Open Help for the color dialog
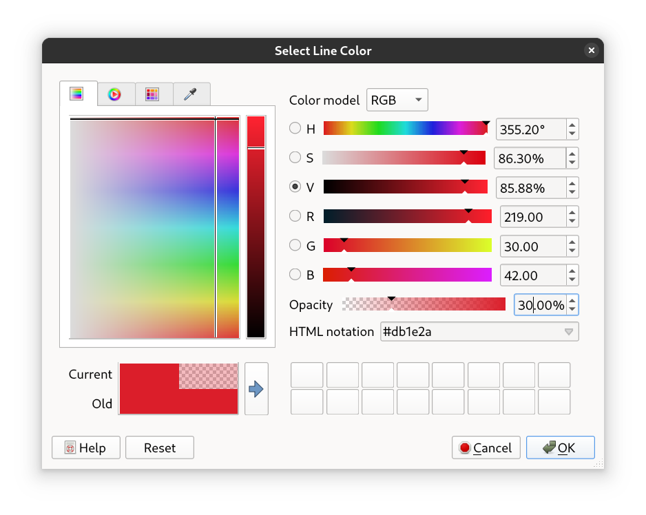The image size is (646, 515). [86, 448]
